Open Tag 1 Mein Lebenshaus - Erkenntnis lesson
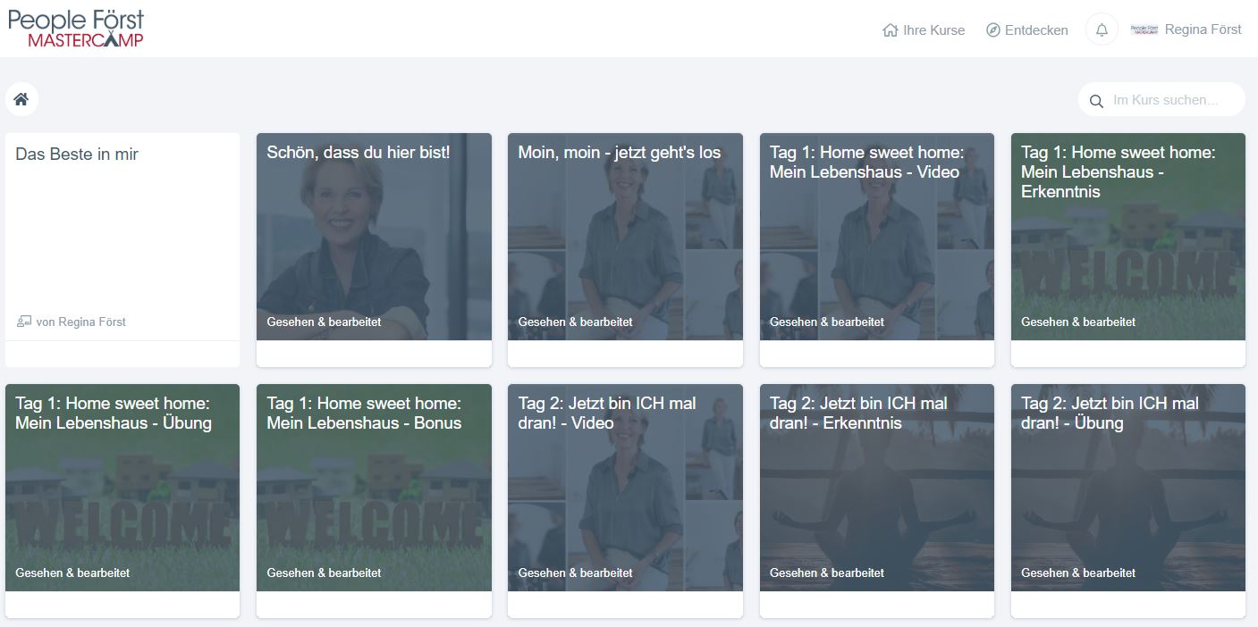 point(1127,237)
